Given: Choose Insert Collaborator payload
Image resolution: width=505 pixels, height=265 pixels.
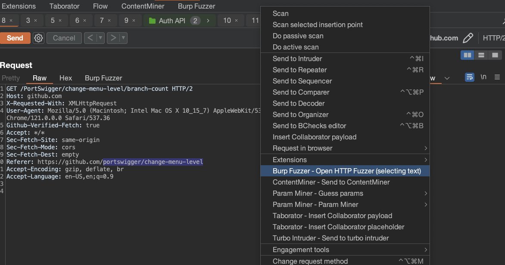Looking at the screenshot, I should coord(345,137).
